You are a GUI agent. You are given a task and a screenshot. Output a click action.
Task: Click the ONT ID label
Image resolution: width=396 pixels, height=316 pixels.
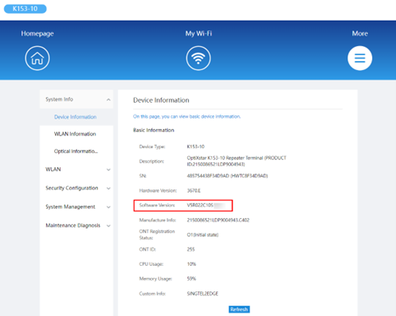(x=147, y=249)
